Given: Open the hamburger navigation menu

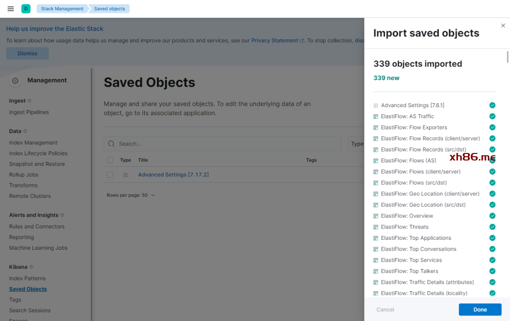Looking at the screenshot, I should (10, 8).
